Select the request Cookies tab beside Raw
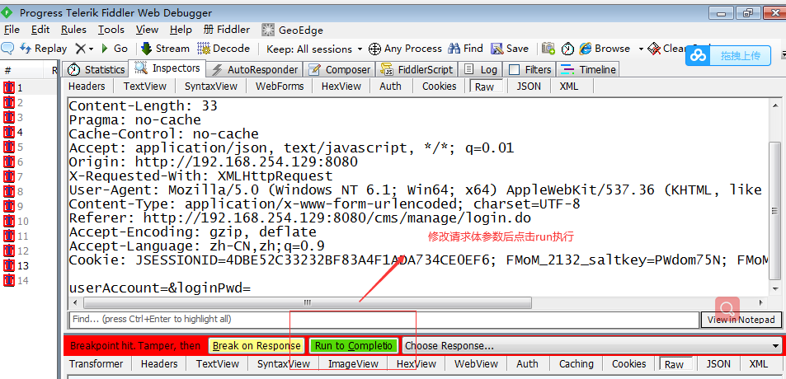The width and height of the screenshot is (786, 379). pos(439,87)
